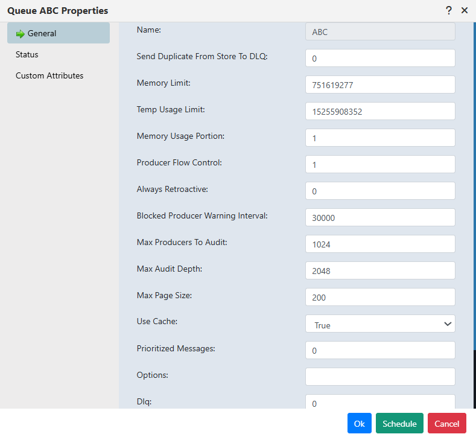Click the vertical scrollbar on the right edge
Screen dimensions: 476x437
tap(475, 185)
